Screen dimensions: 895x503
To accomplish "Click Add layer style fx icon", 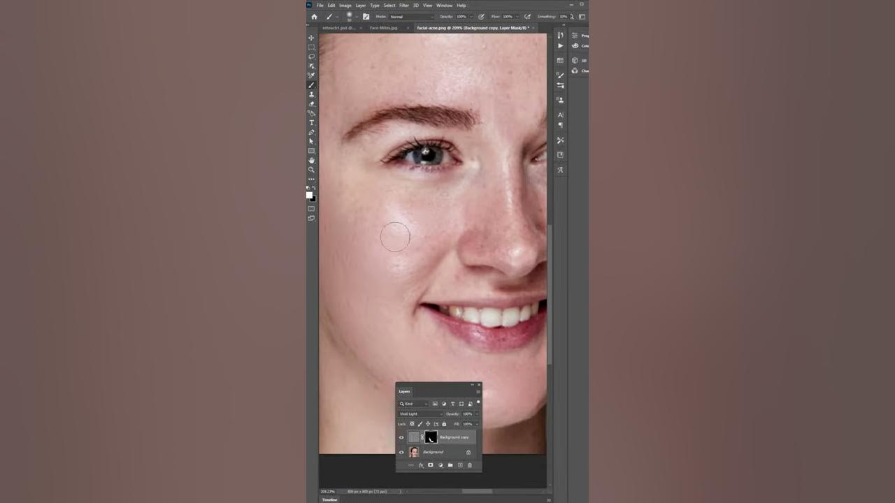I will point(421,465).
